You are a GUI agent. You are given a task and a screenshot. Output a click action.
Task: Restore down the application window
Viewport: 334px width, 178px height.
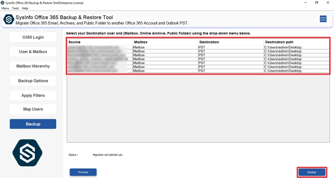click(x=316, y=3)
